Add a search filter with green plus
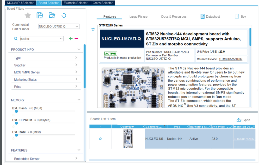This screenshot has height=165, width=260. [x=71, y=38]
